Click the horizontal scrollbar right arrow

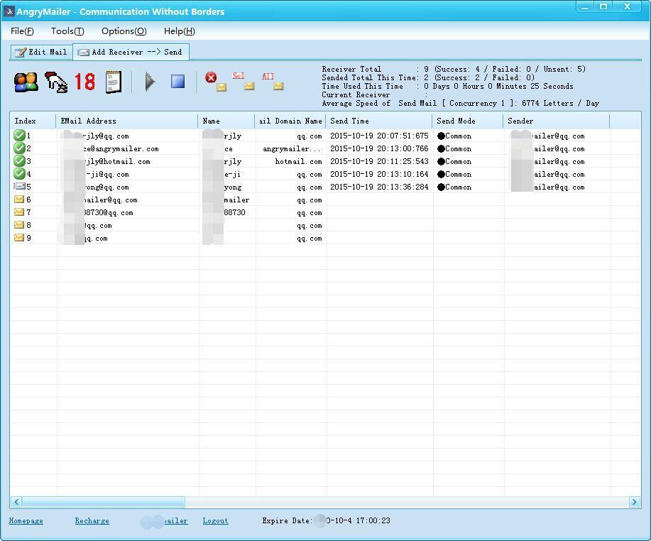pos(634,502)
